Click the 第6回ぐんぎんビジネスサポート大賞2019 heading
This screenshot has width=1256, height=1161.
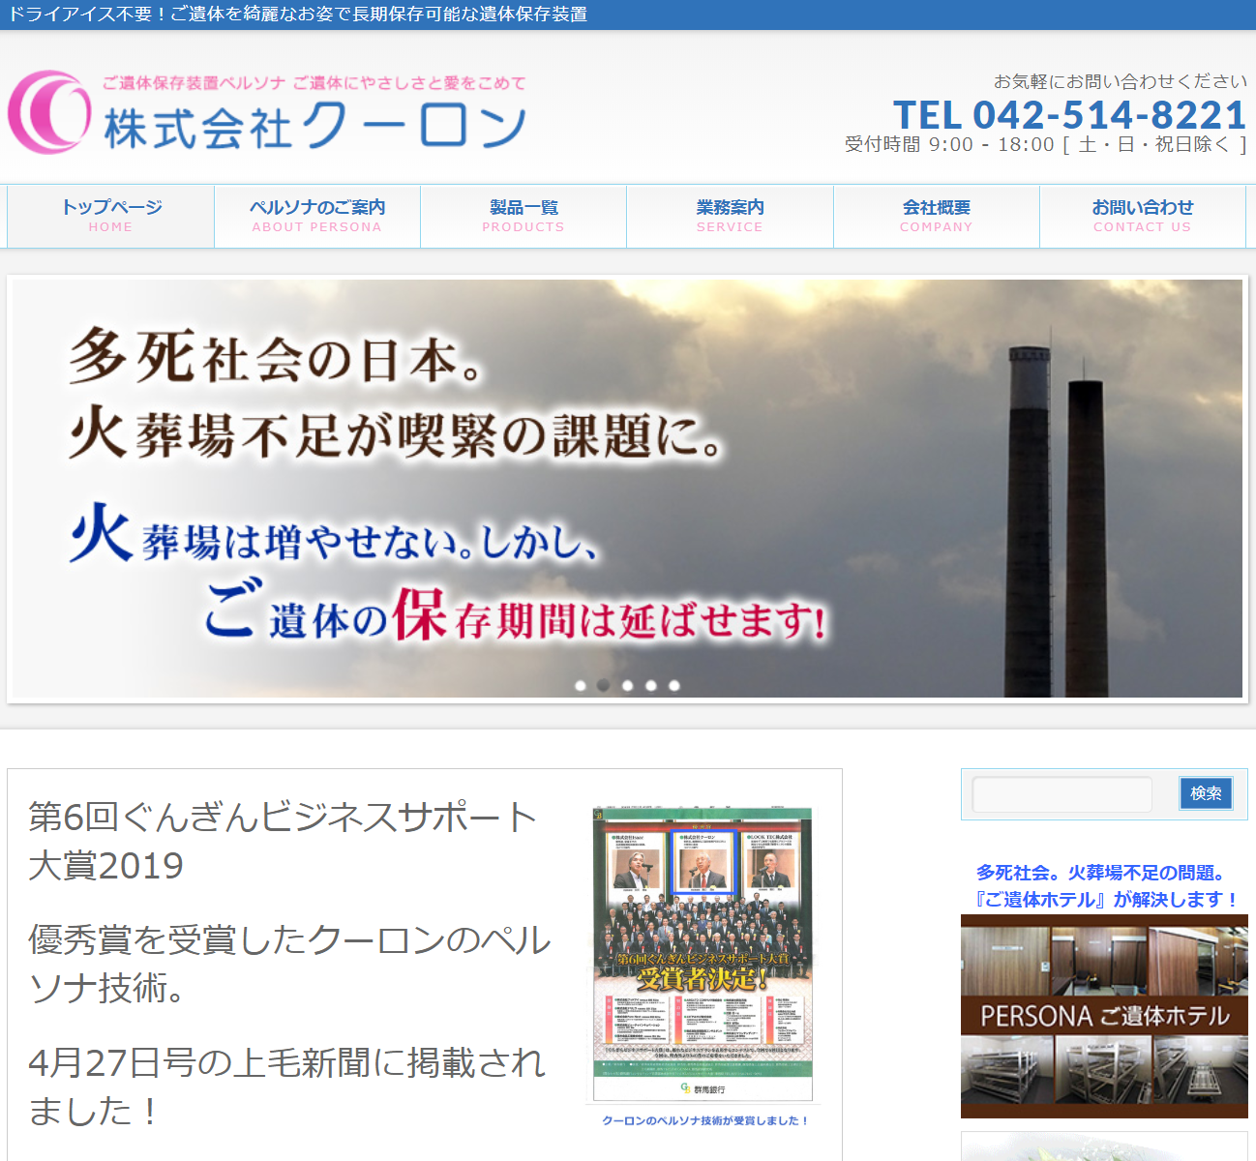tap(283, 841)
